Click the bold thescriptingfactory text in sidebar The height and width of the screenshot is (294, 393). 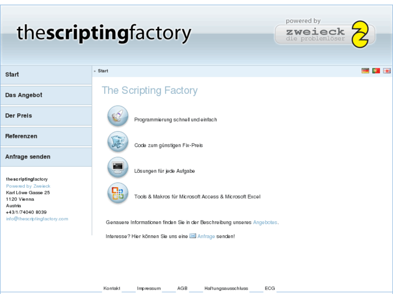27,179
